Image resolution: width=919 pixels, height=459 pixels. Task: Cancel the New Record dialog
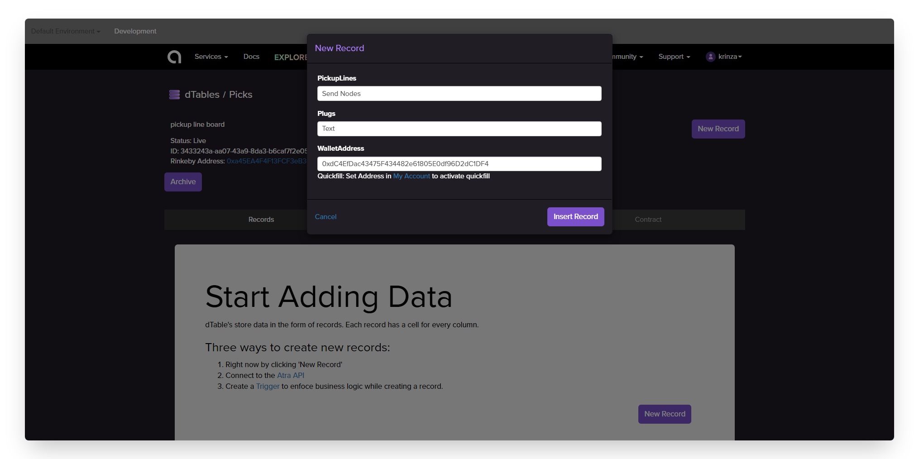tap(325, 217)
